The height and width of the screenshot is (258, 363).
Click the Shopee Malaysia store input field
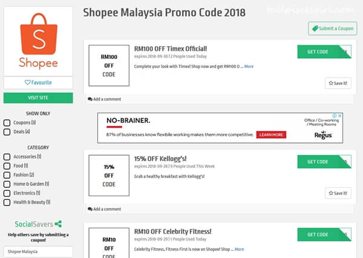click(x=38, y=251)
